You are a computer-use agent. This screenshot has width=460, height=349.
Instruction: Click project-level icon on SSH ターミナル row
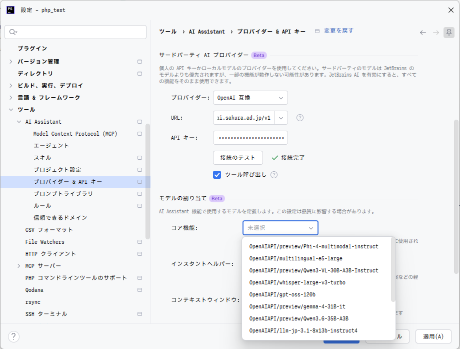(x=139, y=314)
